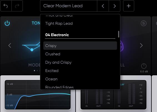Pick the Ocean preset
Image resolution: width=157 pixels, height=112 pixels.
[x=80, y=79]
